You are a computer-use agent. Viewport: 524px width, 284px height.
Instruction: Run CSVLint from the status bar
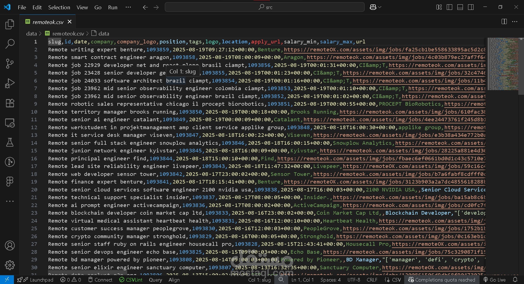point(131,280)
